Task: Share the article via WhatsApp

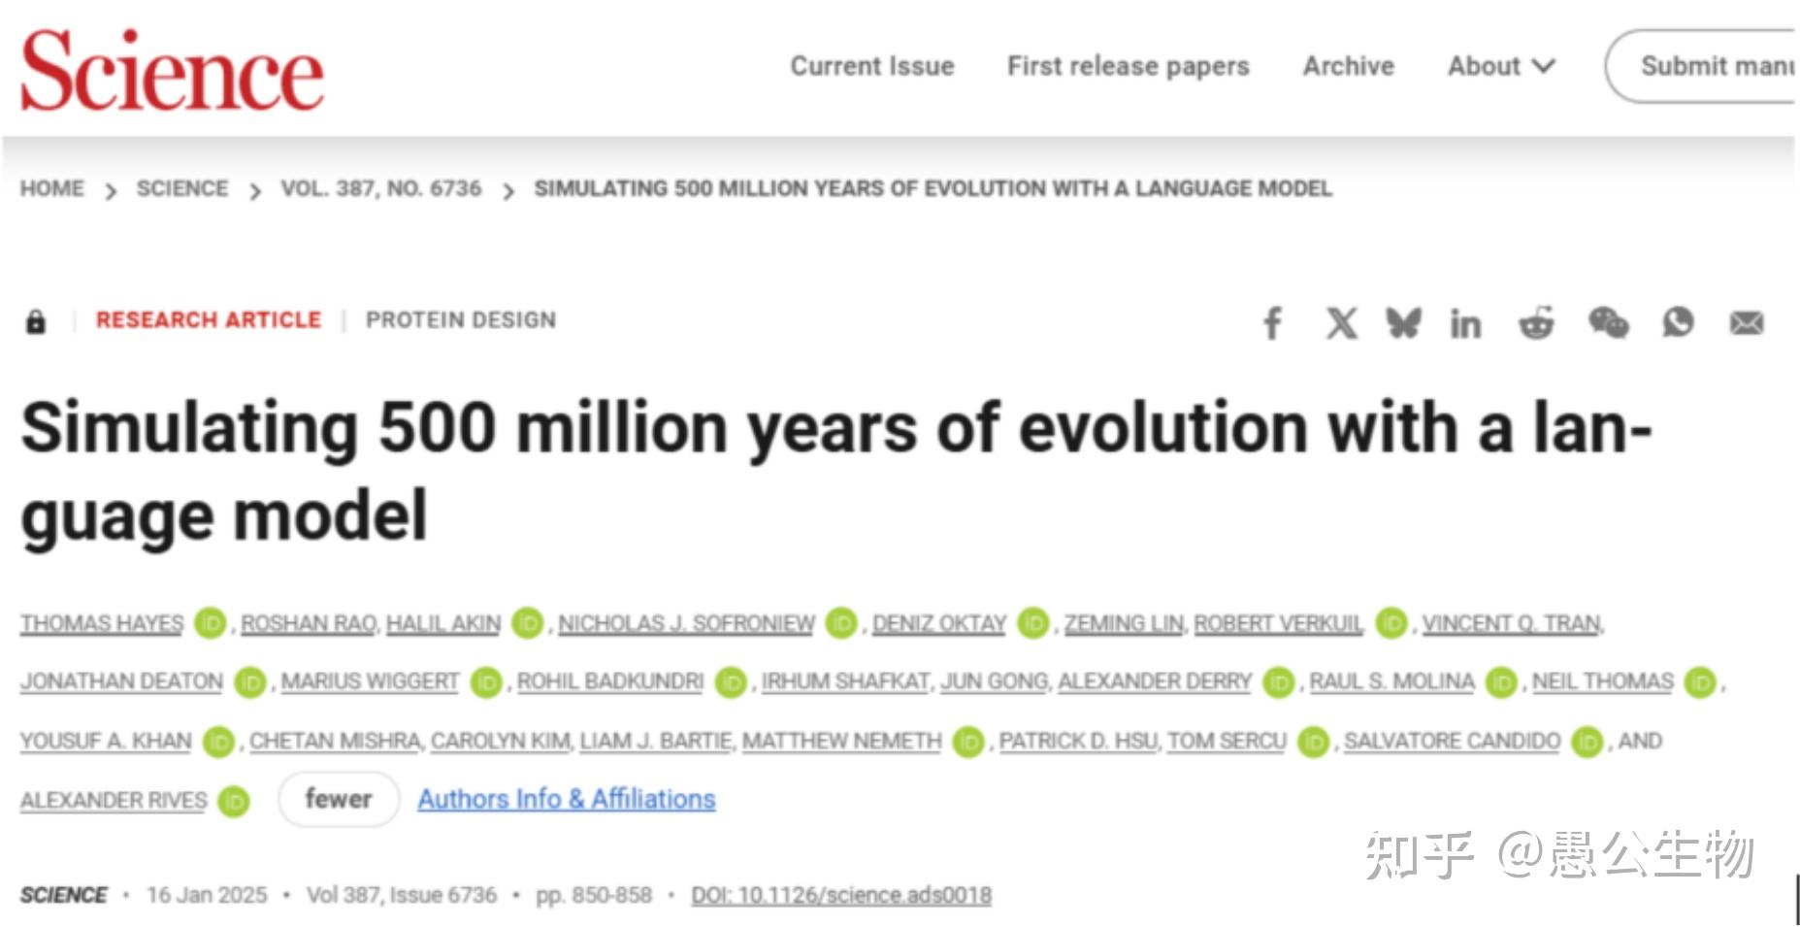Action: click(1678, 324)
